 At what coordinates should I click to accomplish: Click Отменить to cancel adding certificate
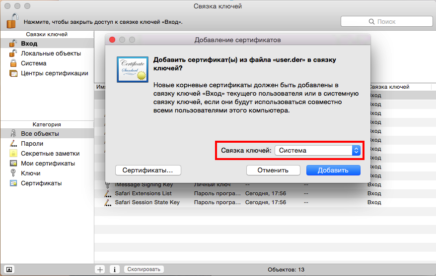pyautogui.click(x=273, y=170)
